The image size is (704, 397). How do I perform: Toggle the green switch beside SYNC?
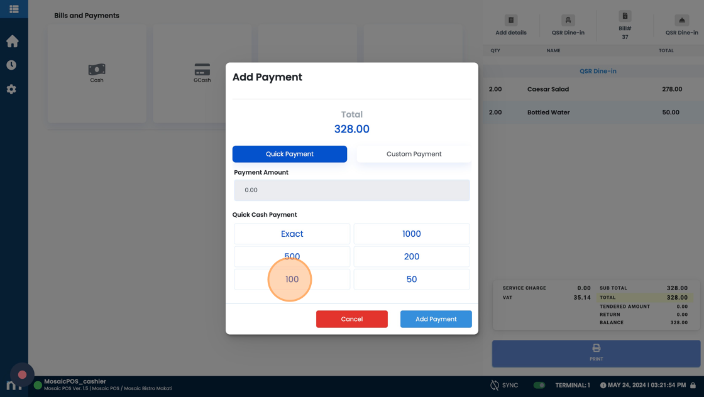[x=539, y=385]
